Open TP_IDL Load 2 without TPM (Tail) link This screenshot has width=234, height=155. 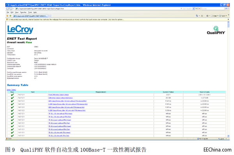(x=59, y=129)
